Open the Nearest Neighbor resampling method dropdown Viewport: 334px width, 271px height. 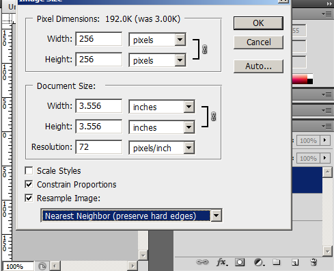tap(216, 216)
